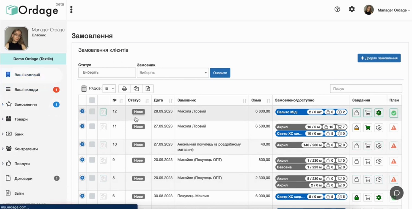Go to Звіти in the sidebar
The image size is (412, 209).
19,193
